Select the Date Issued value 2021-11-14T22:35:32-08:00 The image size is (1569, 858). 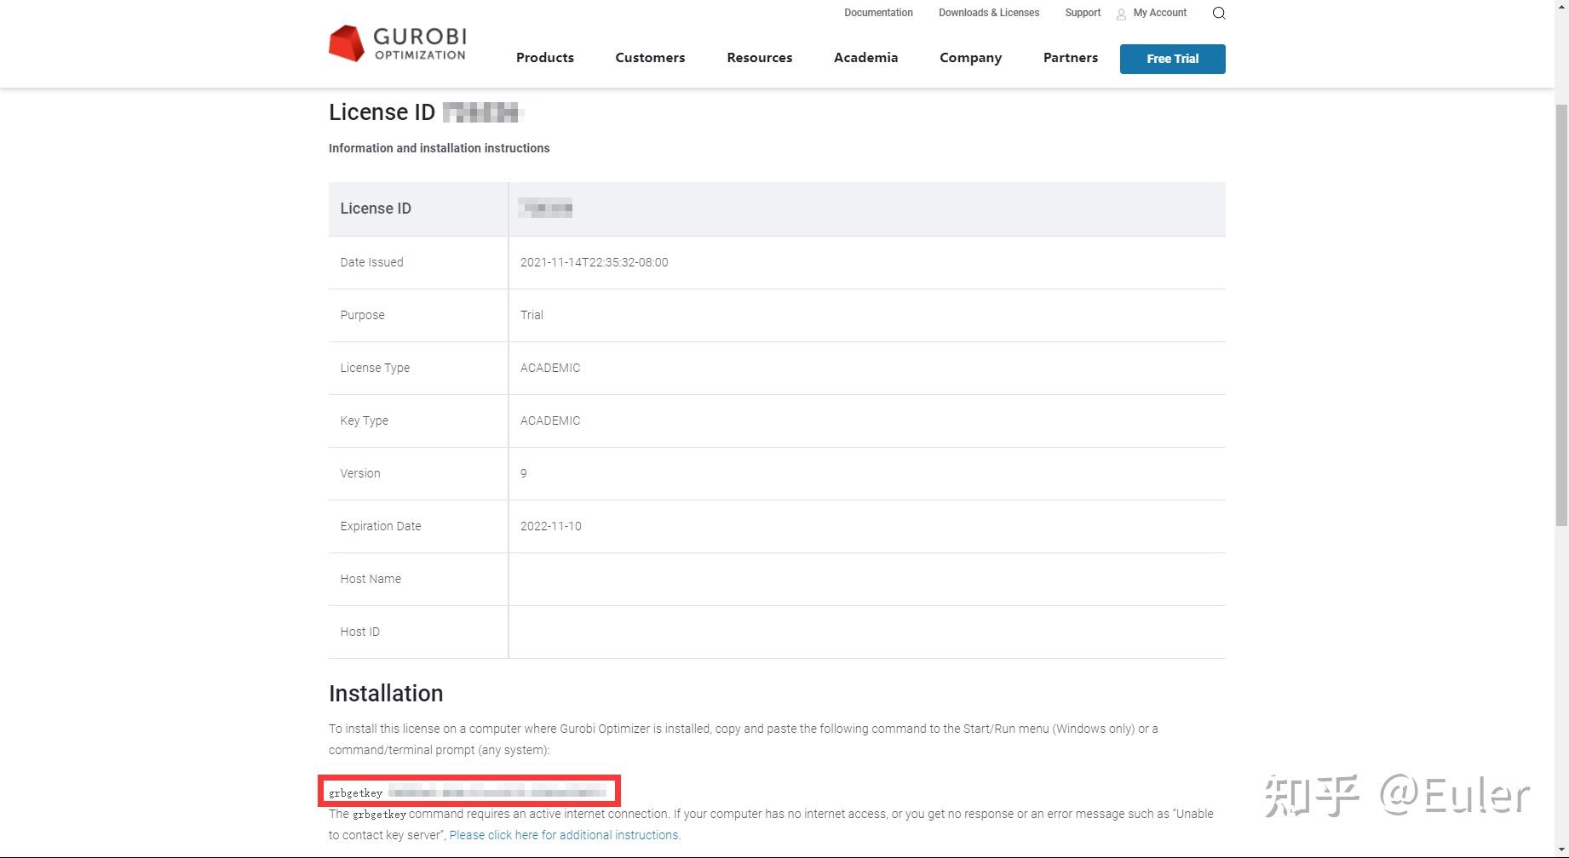point(595,262)
